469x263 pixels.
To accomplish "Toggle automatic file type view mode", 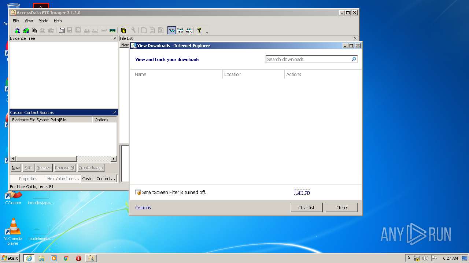I will 171,30.
